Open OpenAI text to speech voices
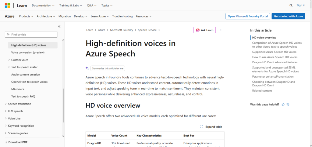 (30, 82)
